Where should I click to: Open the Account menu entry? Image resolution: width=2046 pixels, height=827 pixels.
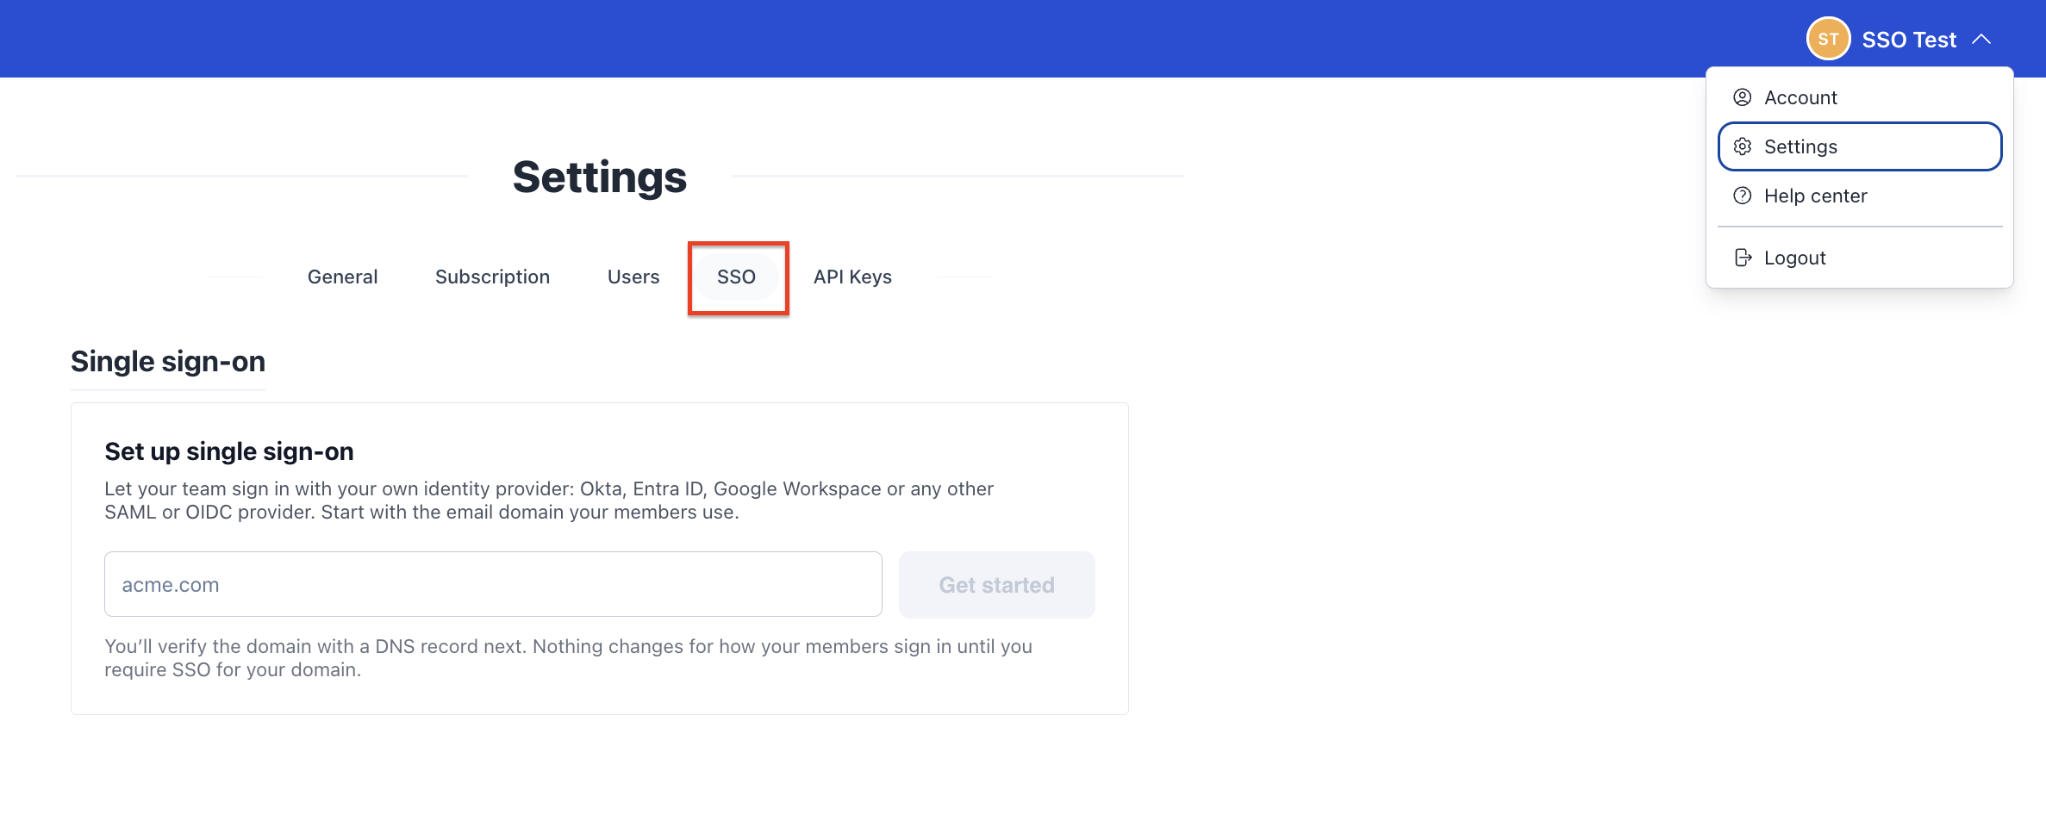1860,97
